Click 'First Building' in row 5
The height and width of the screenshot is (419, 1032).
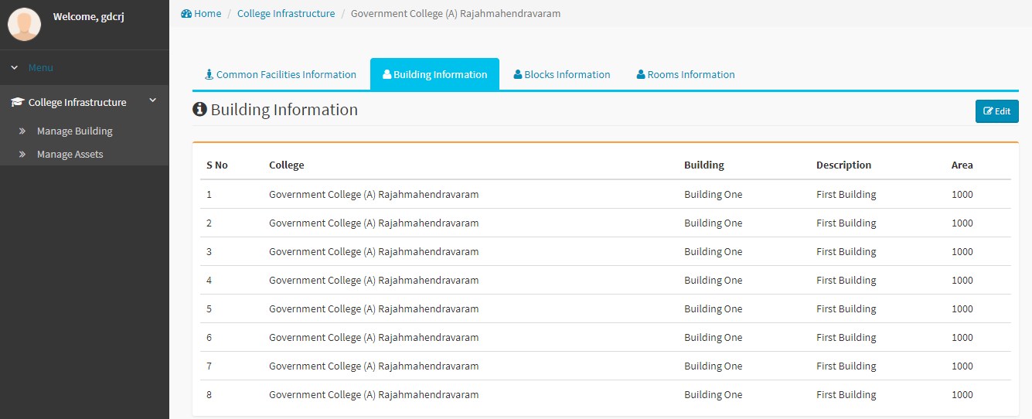click(846, 309)
